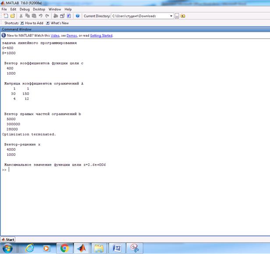Switch to MATLAB on the taskbar
The image size is (270, 254).
coord(82,248)
